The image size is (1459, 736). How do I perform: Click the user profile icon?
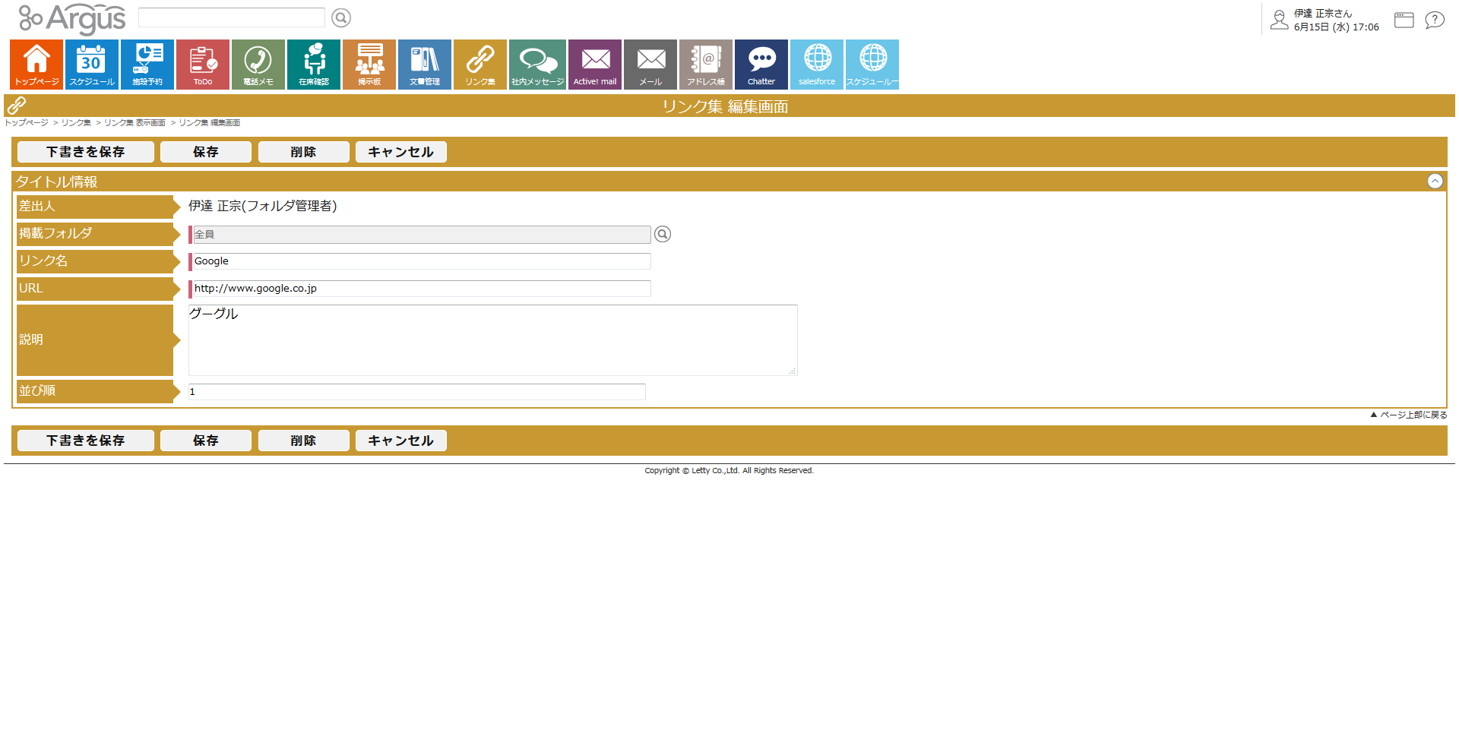[x=1280, y=20]
